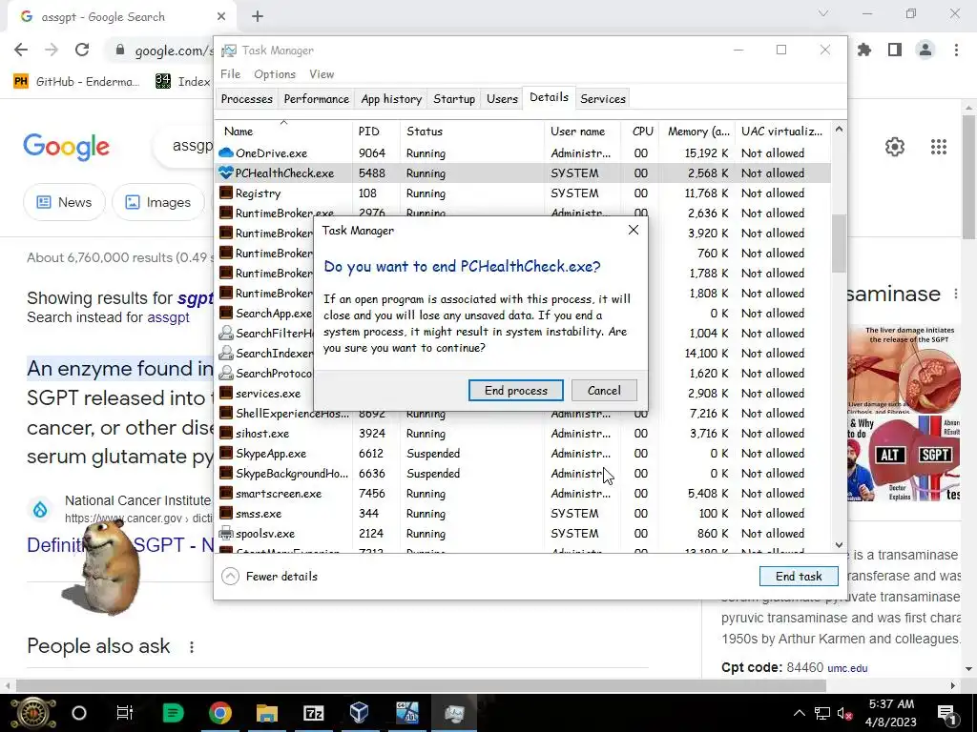Select the SkypeApp.exe process icon
The width and height of the screenshot is (977, 732).
point(226,453)
